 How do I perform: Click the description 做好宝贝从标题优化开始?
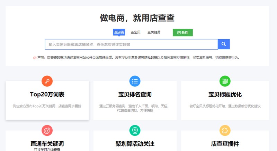[225, 106]
